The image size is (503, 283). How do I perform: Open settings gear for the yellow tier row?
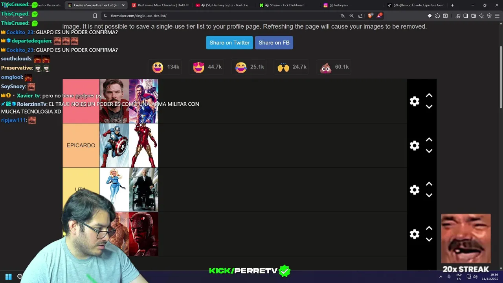click(414, 190)
